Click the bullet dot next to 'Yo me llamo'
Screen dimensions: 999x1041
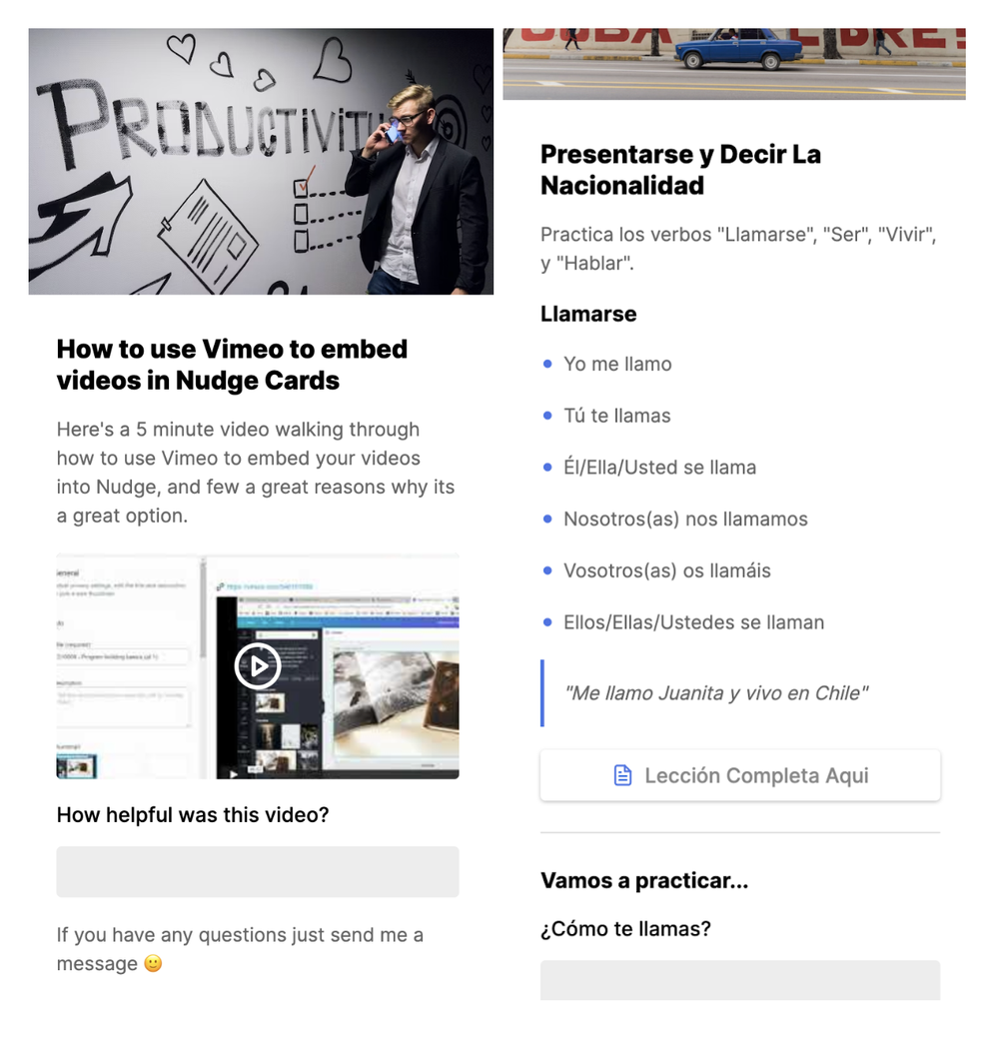point(547,364)
